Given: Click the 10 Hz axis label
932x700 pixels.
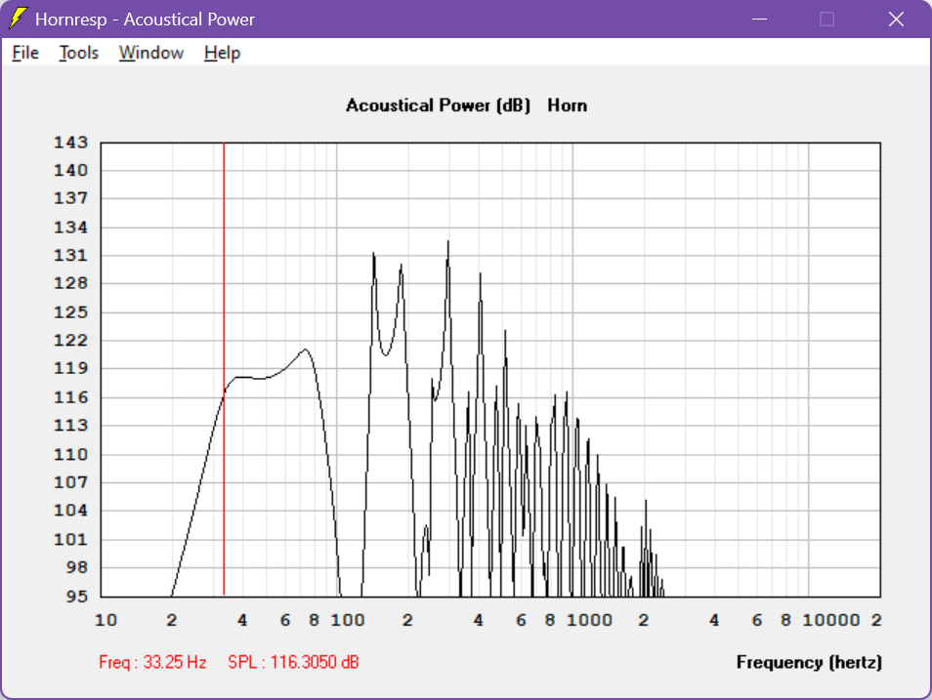Looking at the screenshot, I should click(x=106, y=620).
